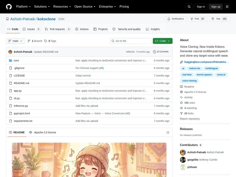Open the header settings sliders icon
Image resolution: width=236 pixels, height=177 pixels.
(x=227, y=7)
